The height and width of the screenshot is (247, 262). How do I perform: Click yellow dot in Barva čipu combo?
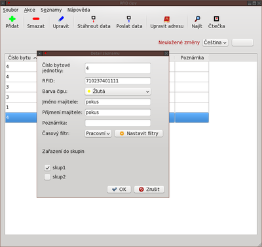pos(89,91)
